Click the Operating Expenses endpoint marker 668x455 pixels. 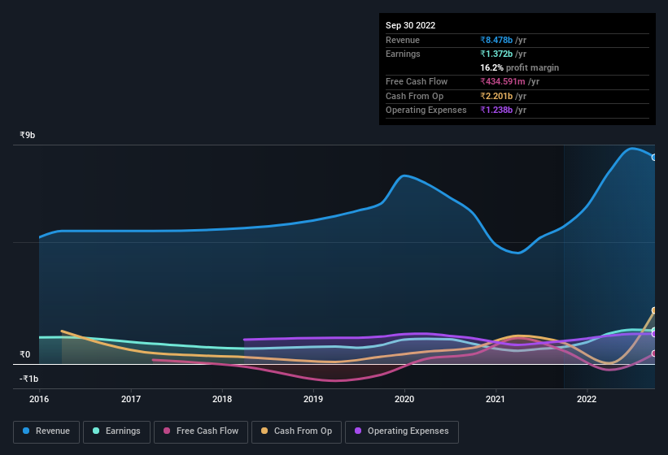click(654, 334)
